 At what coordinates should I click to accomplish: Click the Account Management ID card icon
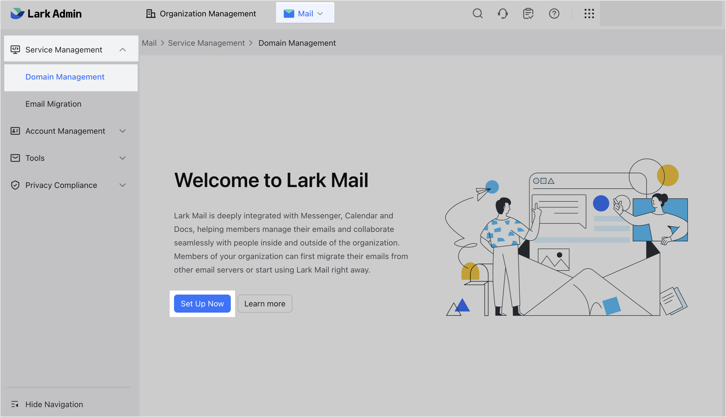coord(15,131)
